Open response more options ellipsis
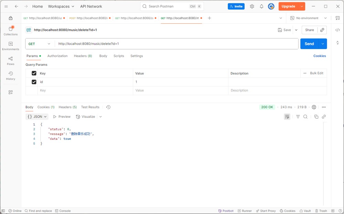 coord(324,107)
